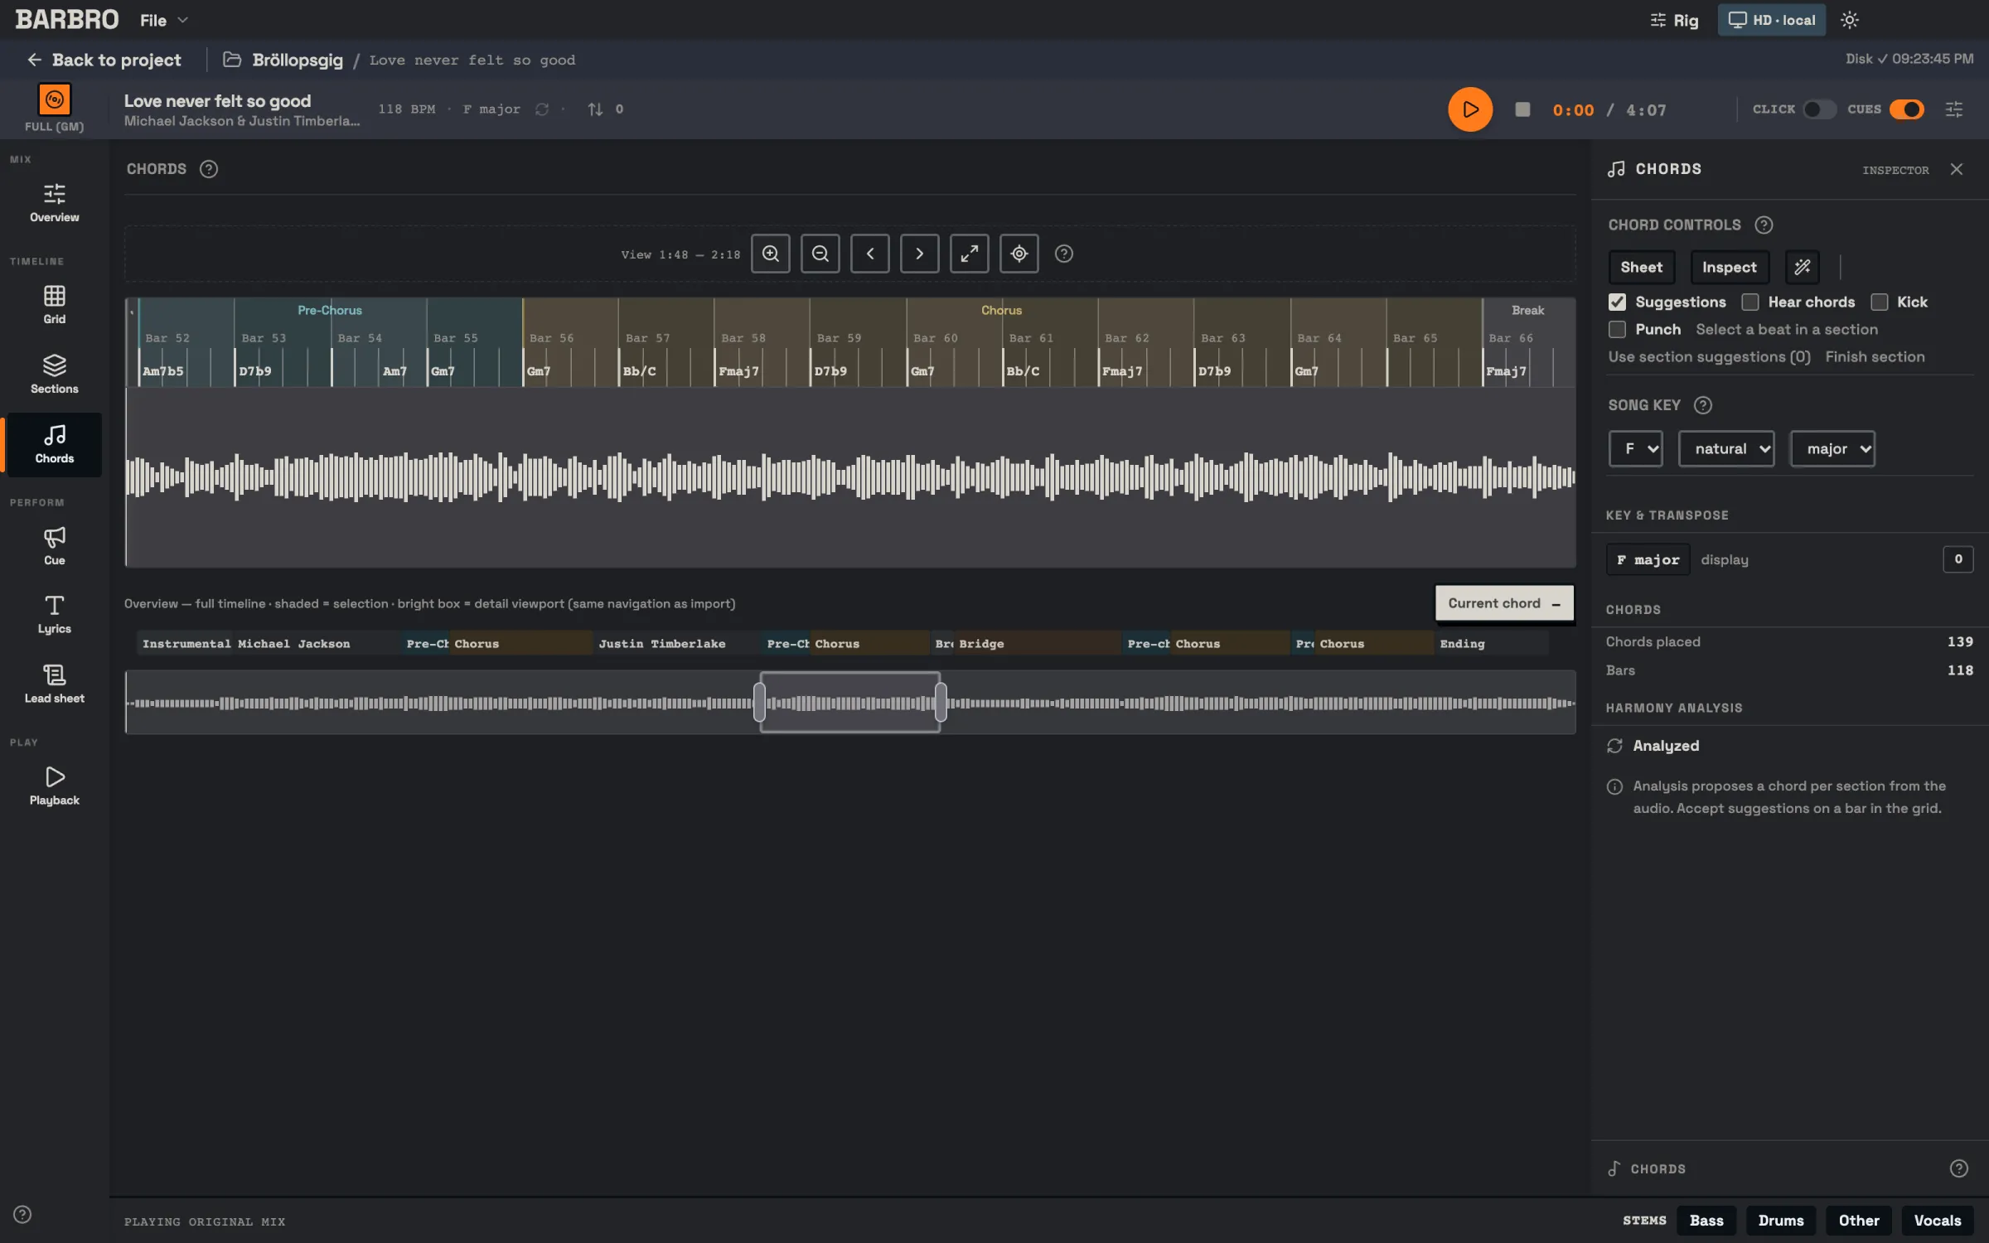Open the Cue perform page
This screenshot has width=1989, height=1243.
(55, 545)
